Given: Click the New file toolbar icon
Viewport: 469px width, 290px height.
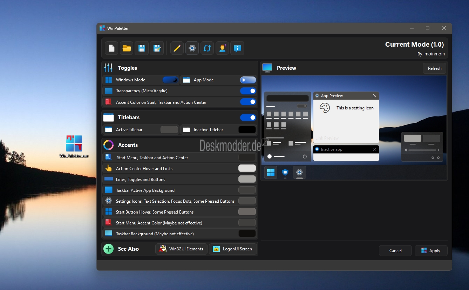Looking at the screenshot, I should [x=112, y=48].
